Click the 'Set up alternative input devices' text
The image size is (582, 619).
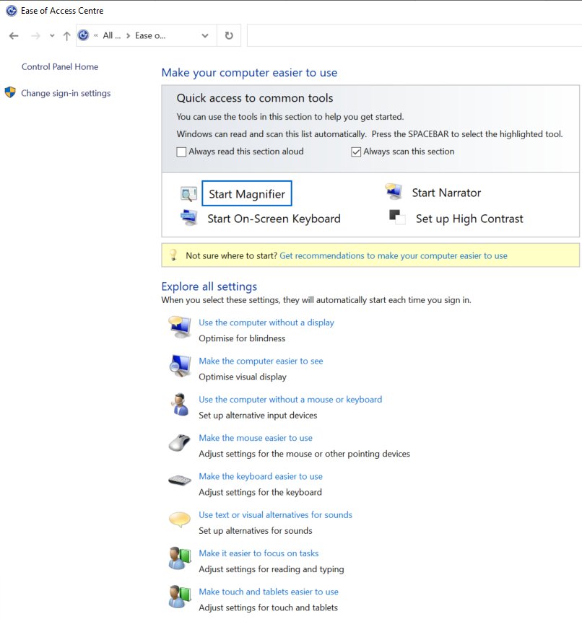pyautogui.click(x=258, y=416)
